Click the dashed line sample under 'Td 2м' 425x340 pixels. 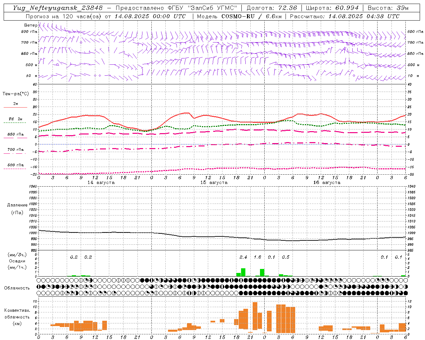(15, 123)
